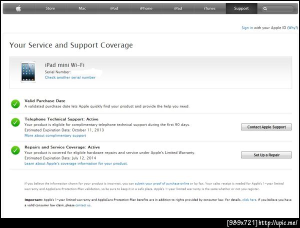Click Check another serial number link
Image resolution: width=300 pixels, height=228 pixels.
pyautogui.click(x=70, y=77)
